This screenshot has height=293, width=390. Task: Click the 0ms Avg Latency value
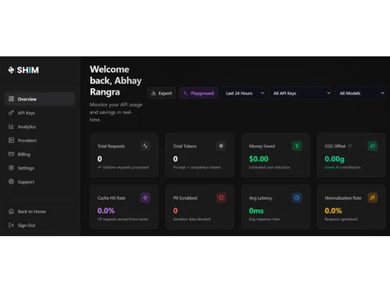[257, 211]
